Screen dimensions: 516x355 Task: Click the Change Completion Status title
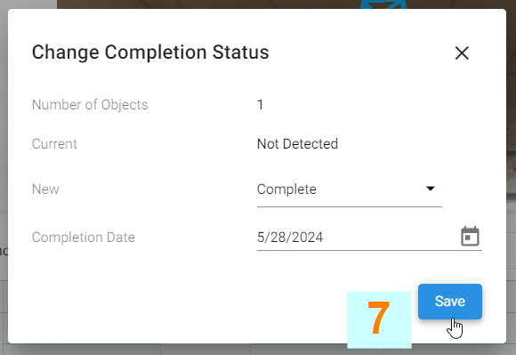tap(150, 52)
